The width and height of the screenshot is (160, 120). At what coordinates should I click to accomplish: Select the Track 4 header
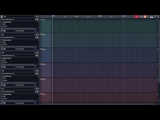point(46,70)
